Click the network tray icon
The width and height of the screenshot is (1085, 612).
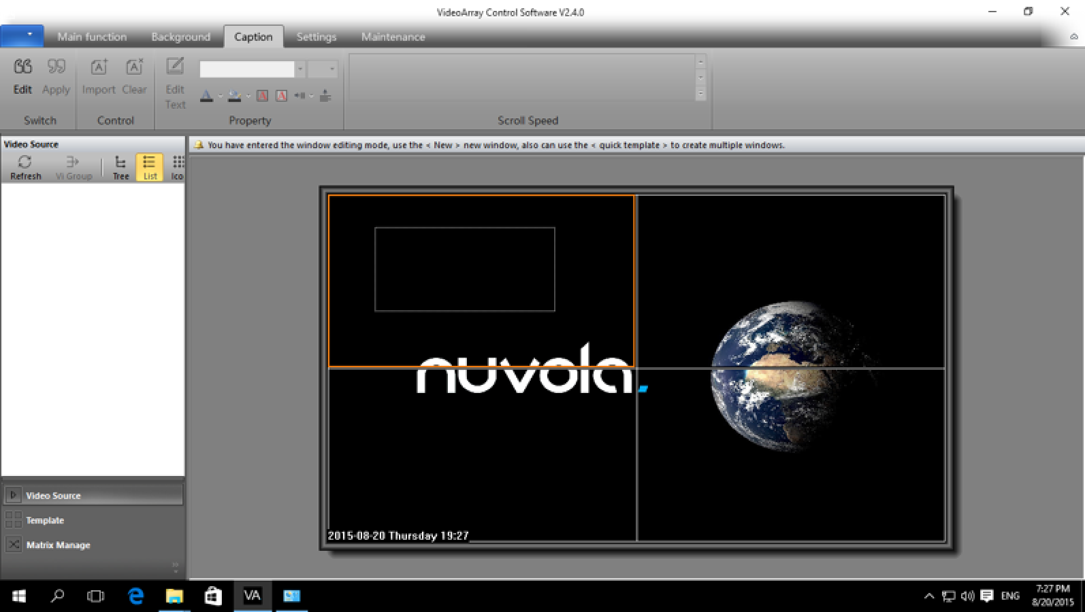(x=948, y=596)
